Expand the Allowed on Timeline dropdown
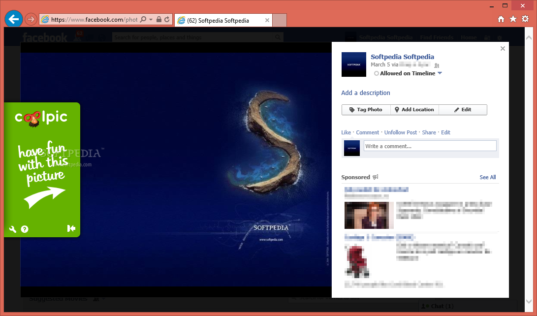537x316 pixels. click(440, 73)
